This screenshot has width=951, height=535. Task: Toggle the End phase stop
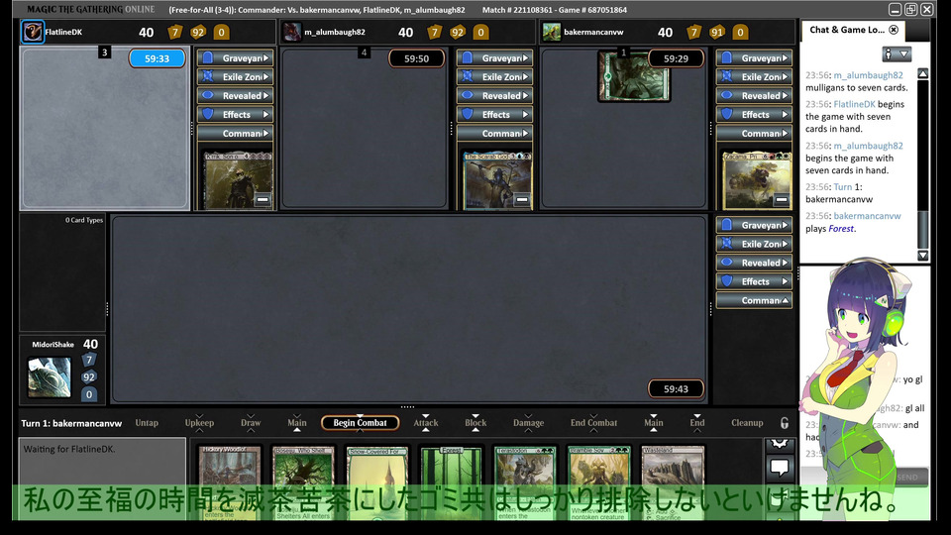(696, 423)
